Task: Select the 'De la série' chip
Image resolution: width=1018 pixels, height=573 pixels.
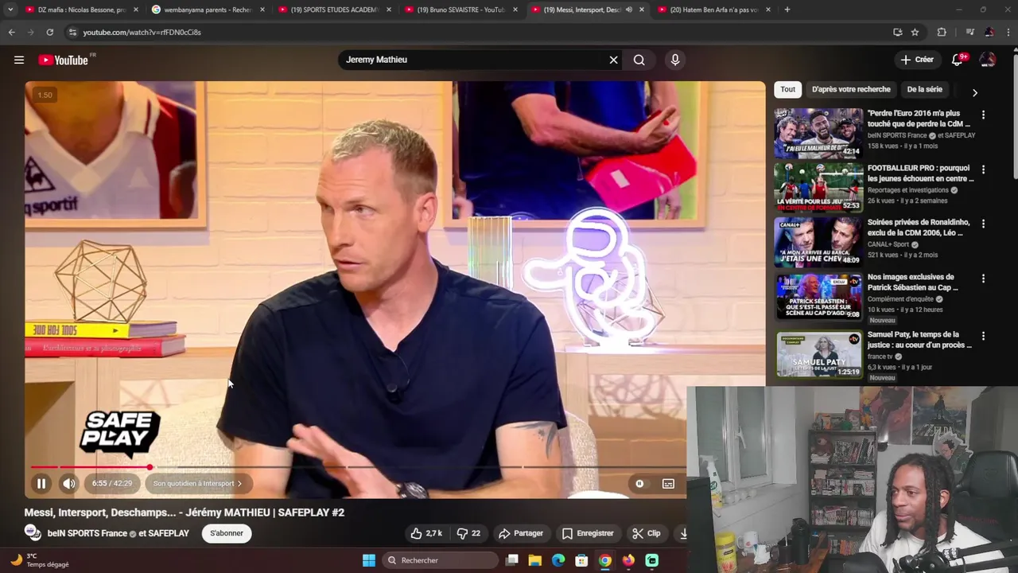Action: pyautogui.click(x=924, y=89)
